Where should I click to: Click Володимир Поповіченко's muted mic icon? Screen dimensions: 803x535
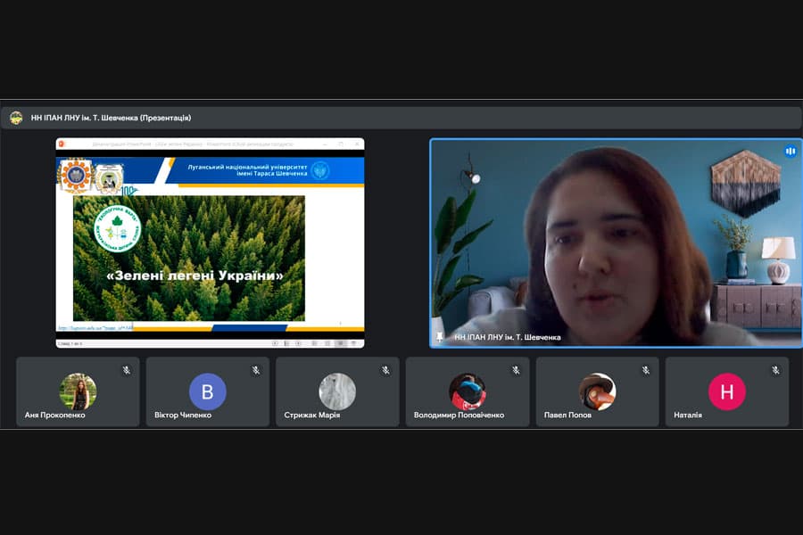[516, 369]
